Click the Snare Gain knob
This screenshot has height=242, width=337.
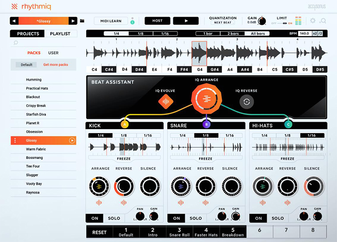coord(236,216)
